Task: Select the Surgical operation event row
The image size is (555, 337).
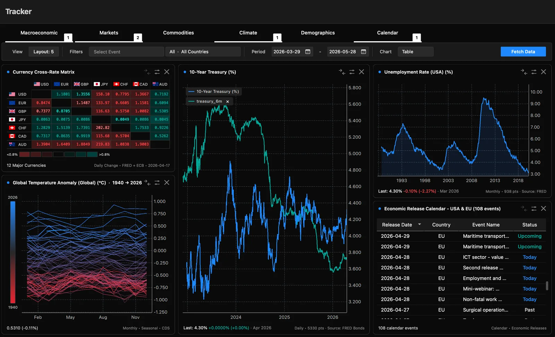Action: (x=461, y=310)
